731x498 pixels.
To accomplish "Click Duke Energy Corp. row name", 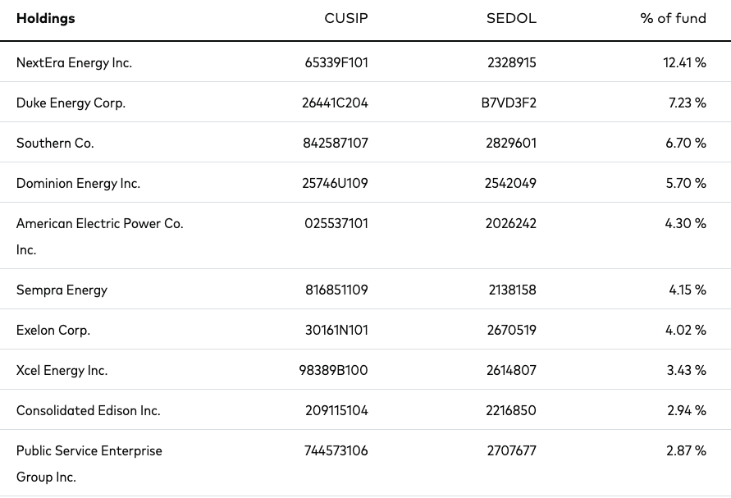I will (x=71, y=103).
